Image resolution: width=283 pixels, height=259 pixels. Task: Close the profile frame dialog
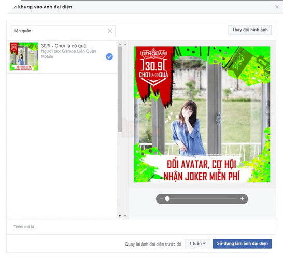277,7
